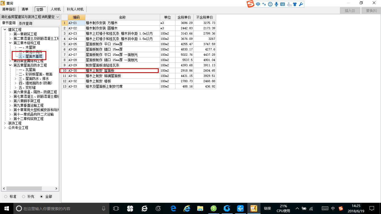Open Sogou toolbox wrench icon
This screenshot has height=214, width=381.
coord(301,4)
